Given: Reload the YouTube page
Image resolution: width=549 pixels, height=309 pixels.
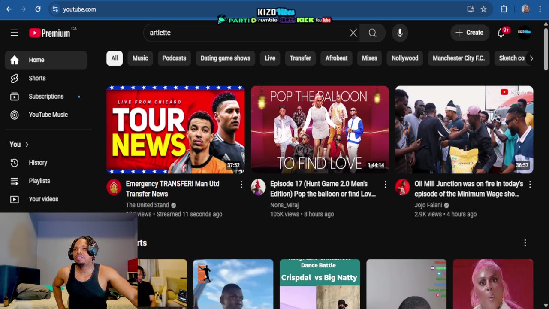Looking at the screenshot, I should tap(38, 9).
